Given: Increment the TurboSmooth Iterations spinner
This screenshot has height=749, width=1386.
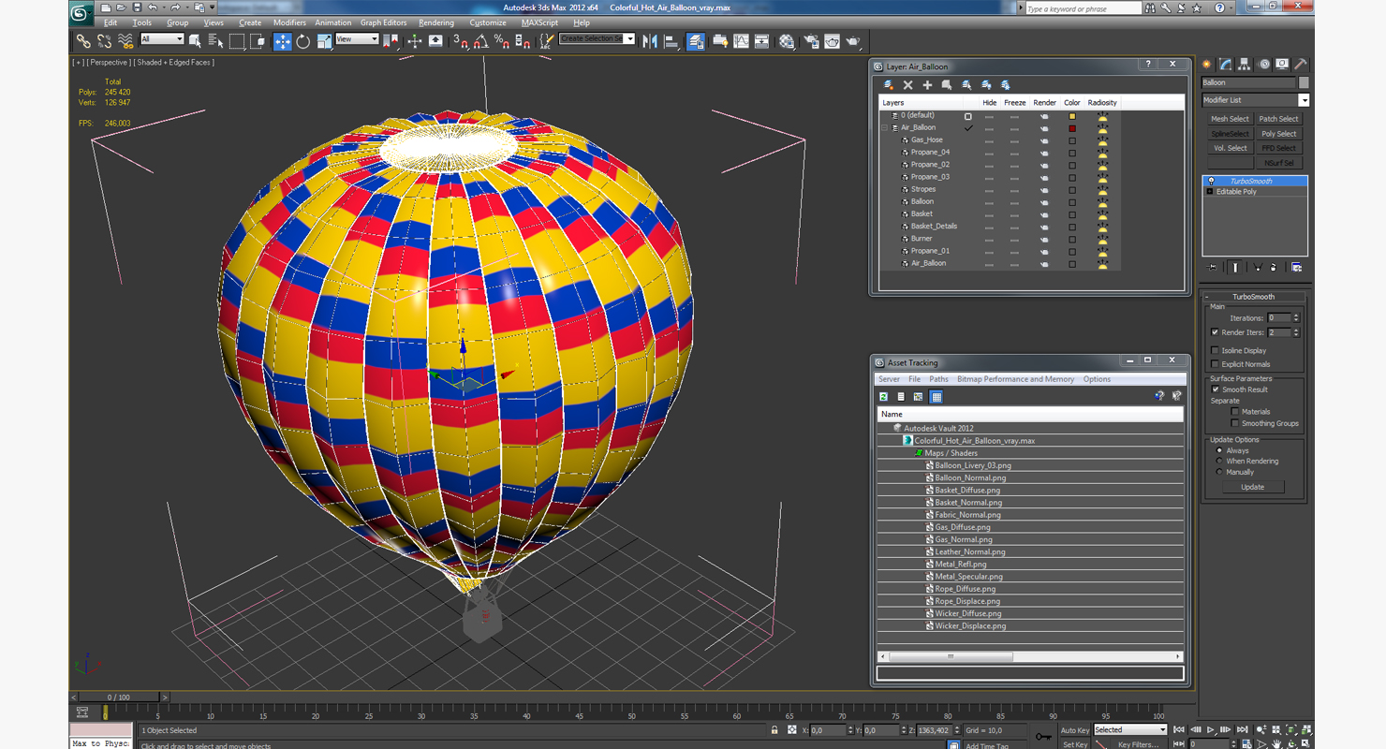Looking at the screenshot, I should (x=1296, y=316).
